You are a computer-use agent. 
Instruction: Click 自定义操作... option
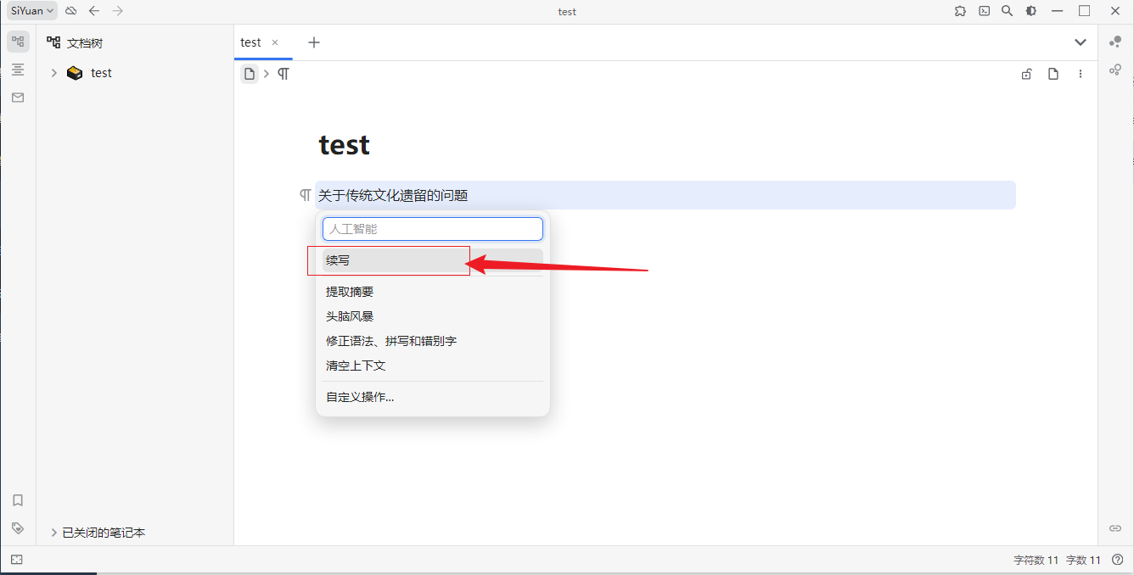(360, 397)
